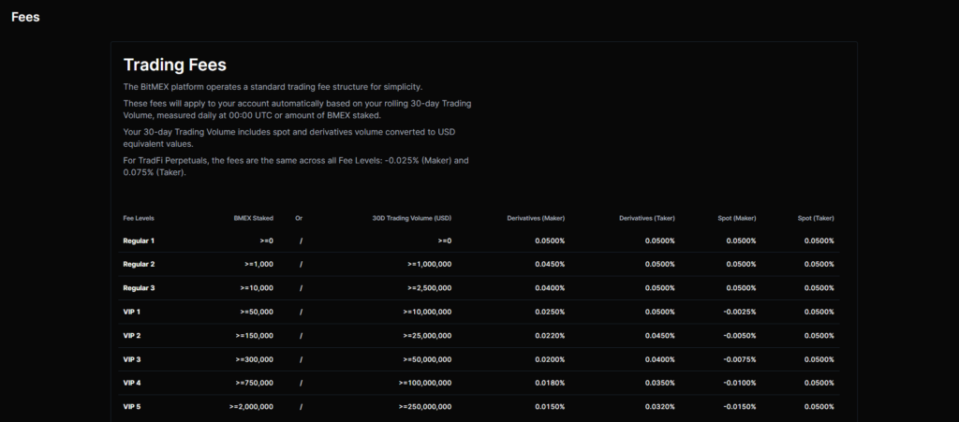The height and width of the screenshot is (422, 959).
Task: Click the >=1,000 BMEX staked value
Action: pos(258,265)
